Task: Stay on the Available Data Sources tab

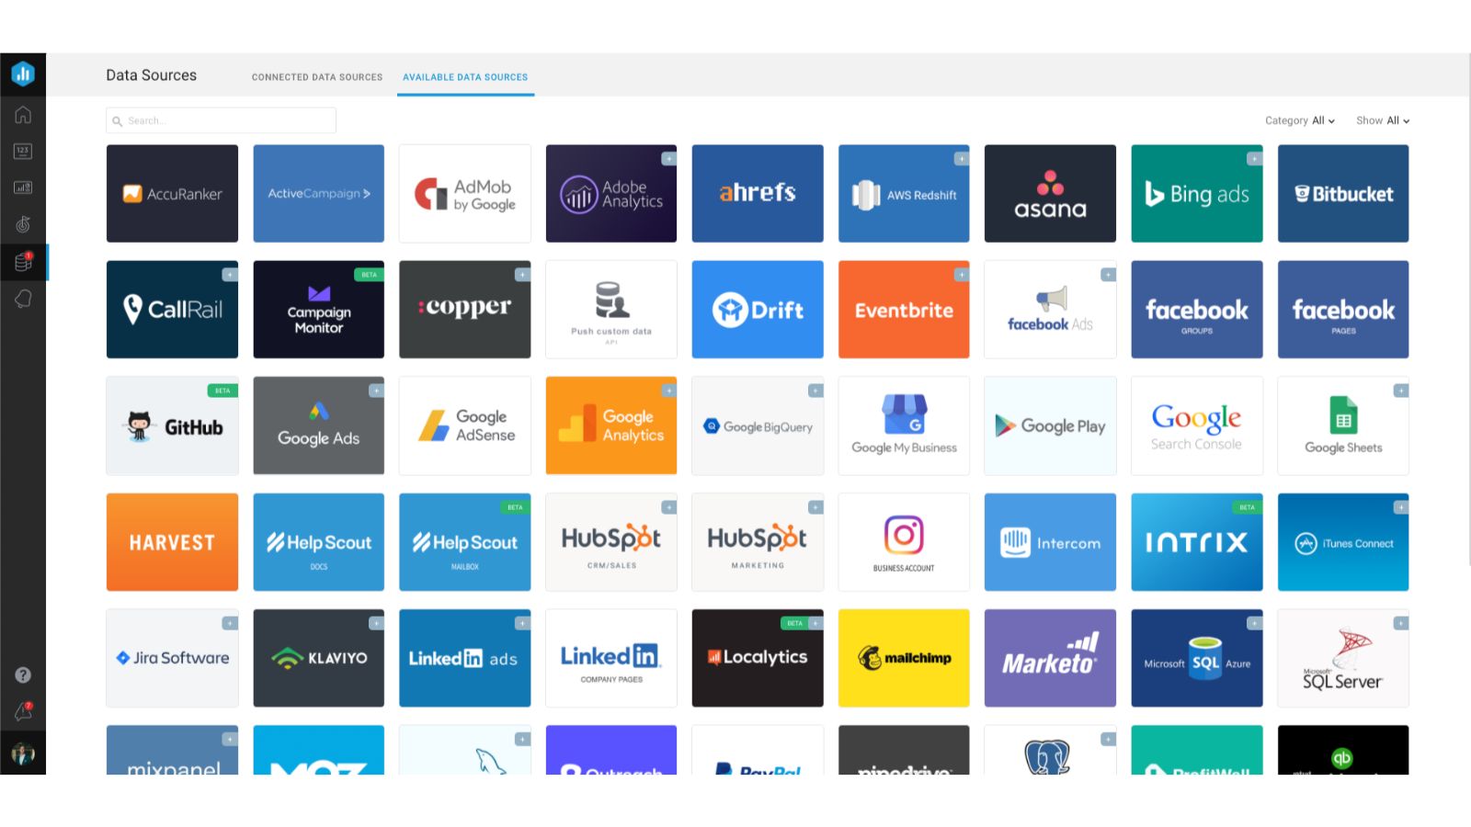Action: pyautogui.click(x=465, y=77)
